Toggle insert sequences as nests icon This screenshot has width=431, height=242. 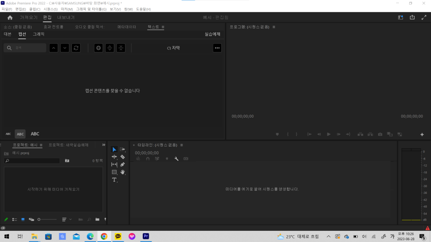click(x=138, y=159)
